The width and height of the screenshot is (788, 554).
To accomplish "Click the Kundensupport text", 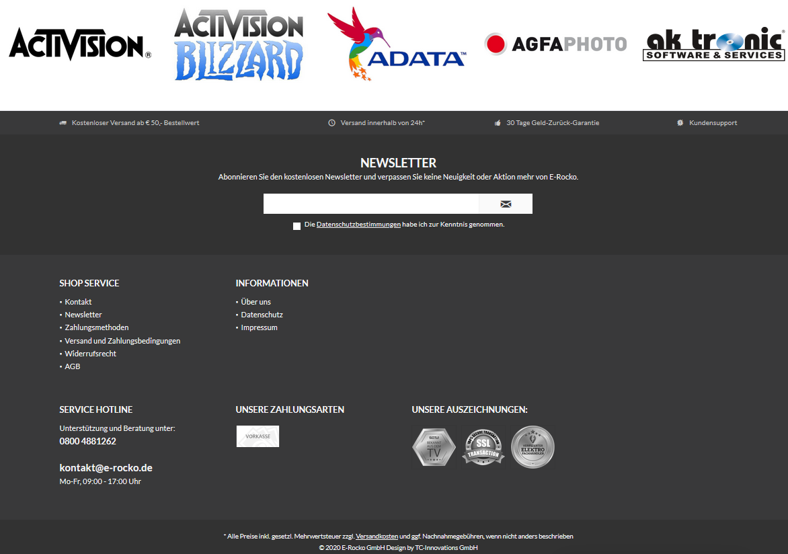I will click(x=713, y=122).
